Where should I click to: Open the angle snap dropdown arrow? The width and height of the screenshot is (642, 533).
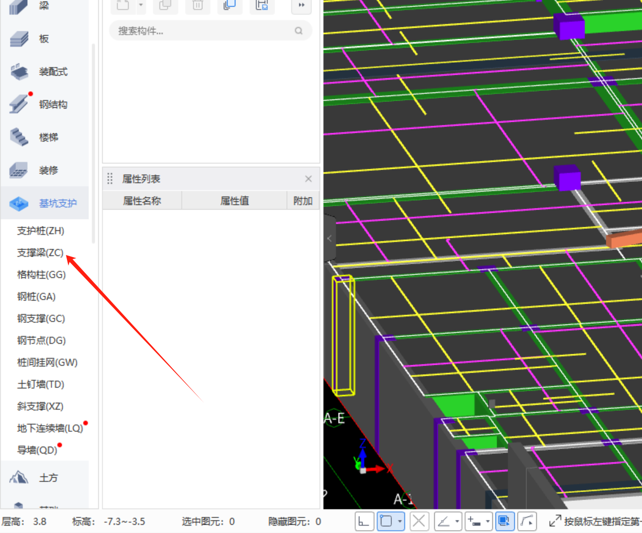(457, 521)
